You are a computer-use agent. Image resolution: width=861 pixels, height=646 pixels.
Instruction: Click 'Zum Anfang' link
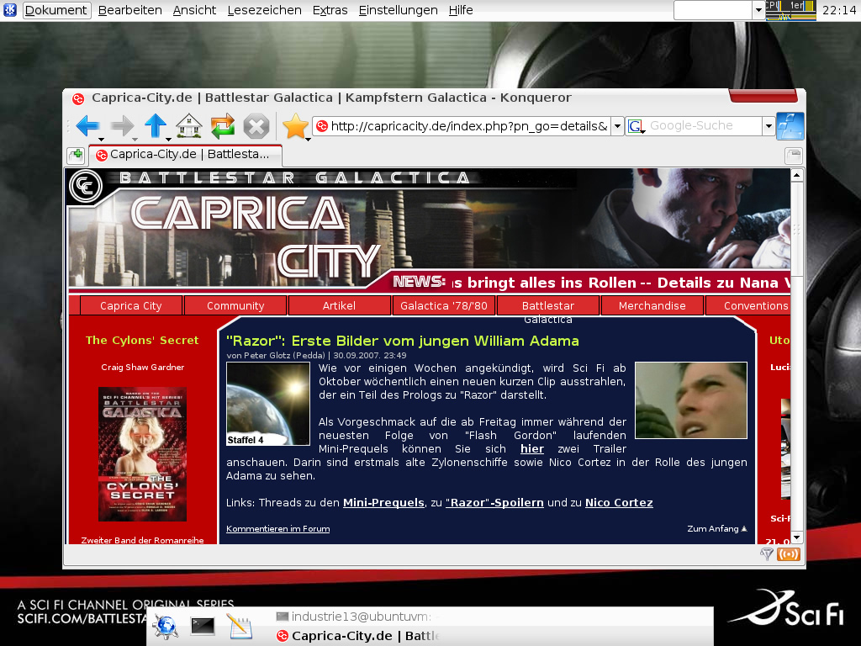point(717,528)
